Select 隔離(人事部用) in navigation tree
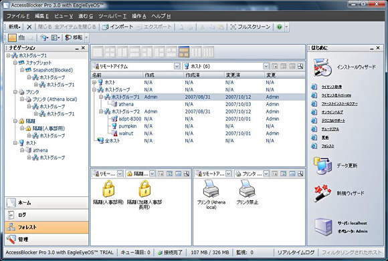The height and width of the screenshot is (261, 388). [x=49, y=128]
